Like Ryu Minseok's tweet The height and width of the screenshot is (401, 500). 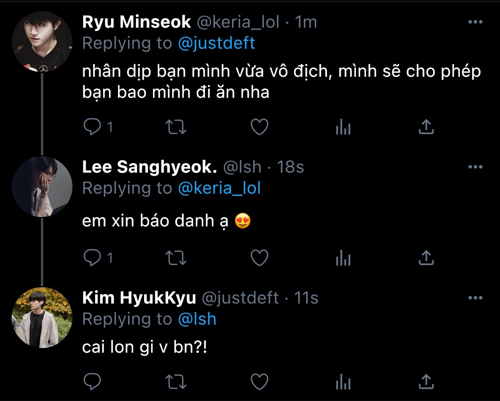point(259,127)
